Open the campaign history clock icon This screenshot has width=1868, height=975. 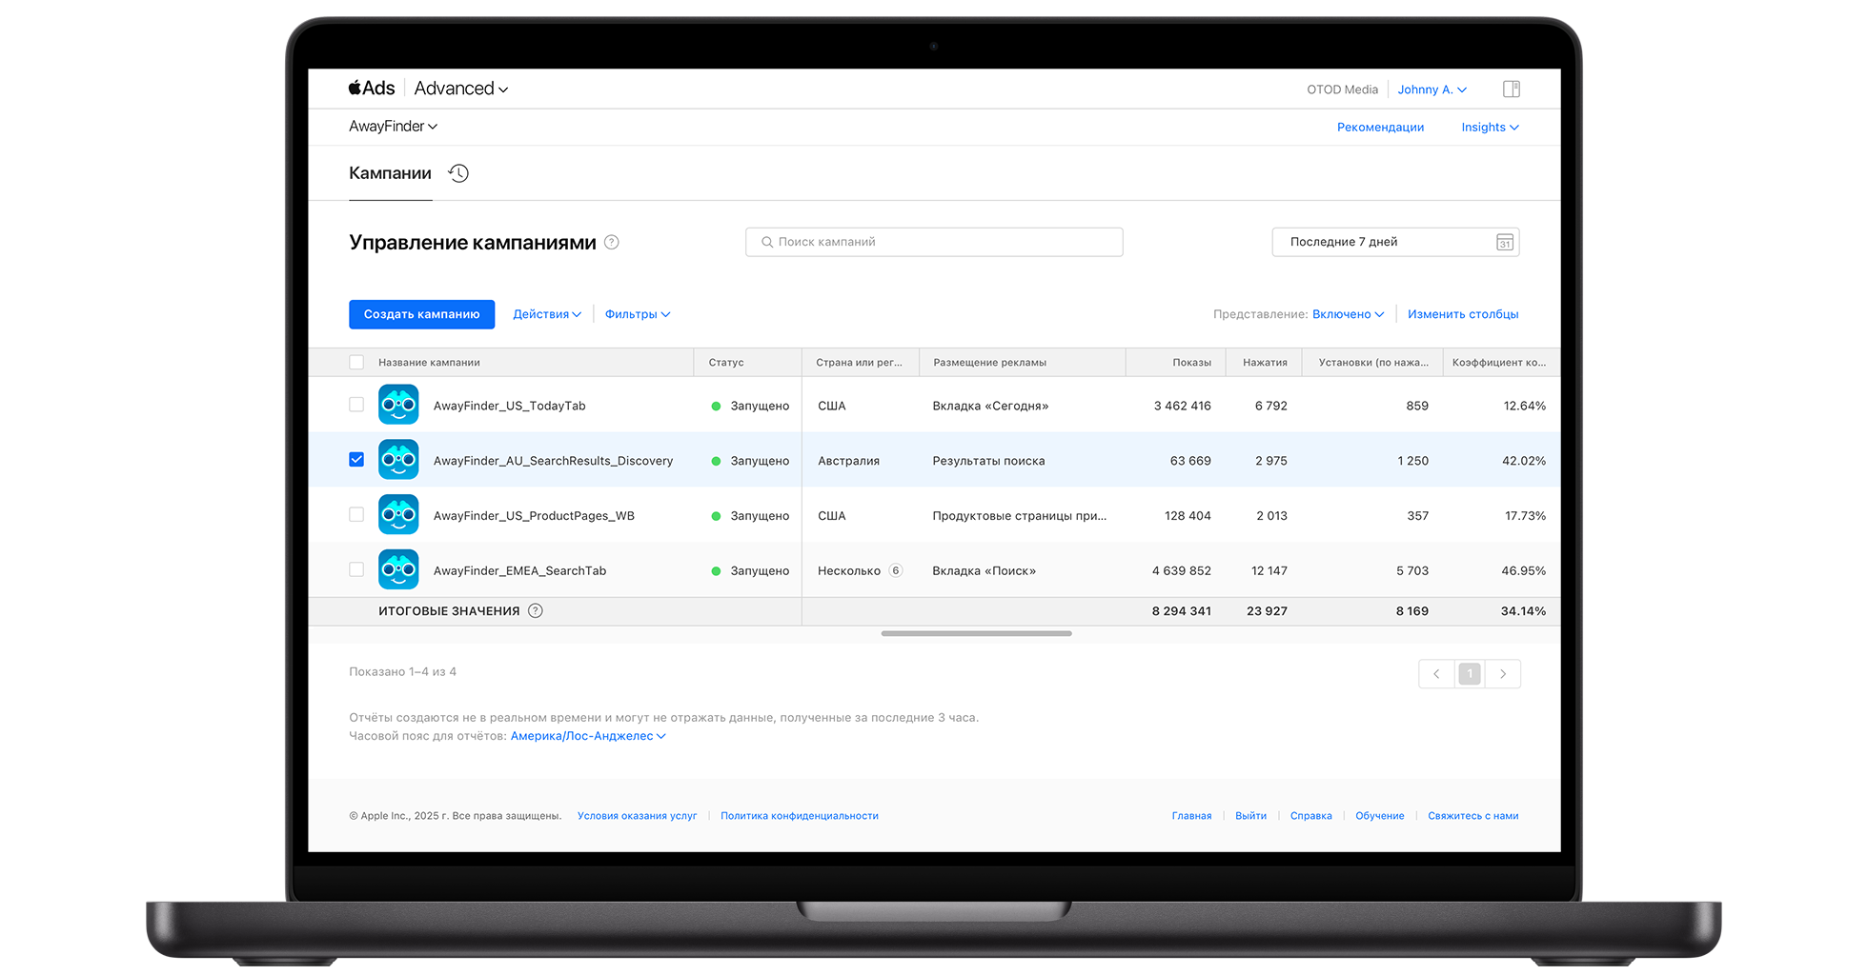[x=458, y=173]
